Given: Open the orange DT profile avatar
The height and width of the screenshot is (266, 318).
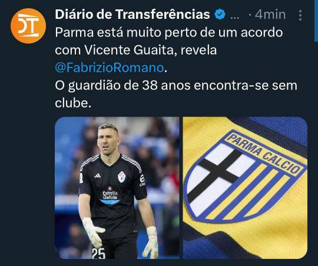Looking at the screenshot, I should 28,26.
